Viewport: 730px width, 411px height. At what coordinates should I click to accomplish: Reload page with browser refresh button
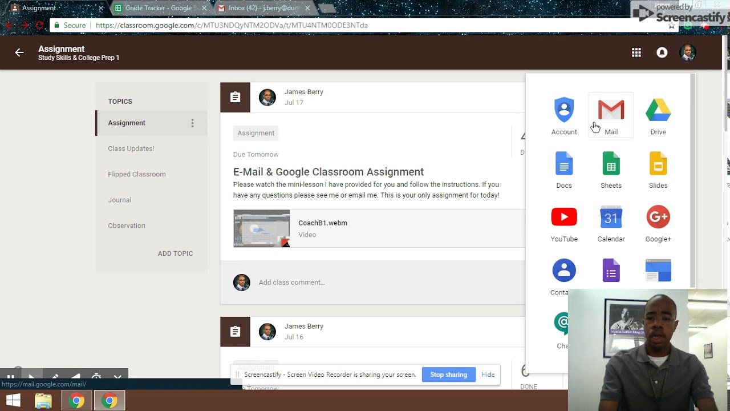[39, 25]
